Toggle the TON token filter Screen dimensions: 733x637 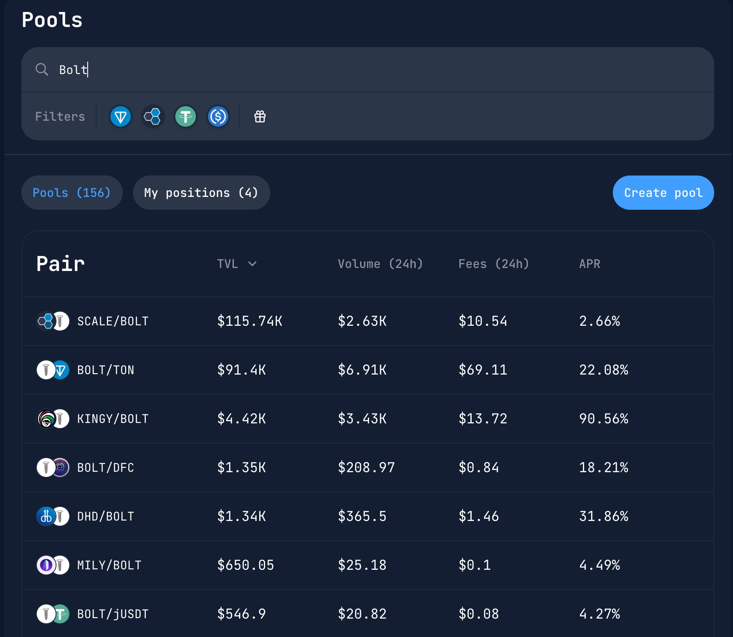(x=121, y=116)
